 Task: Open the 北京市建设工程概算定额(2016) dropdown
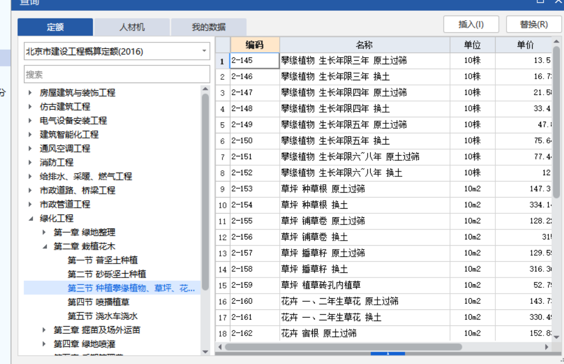(x=117, y=51)
